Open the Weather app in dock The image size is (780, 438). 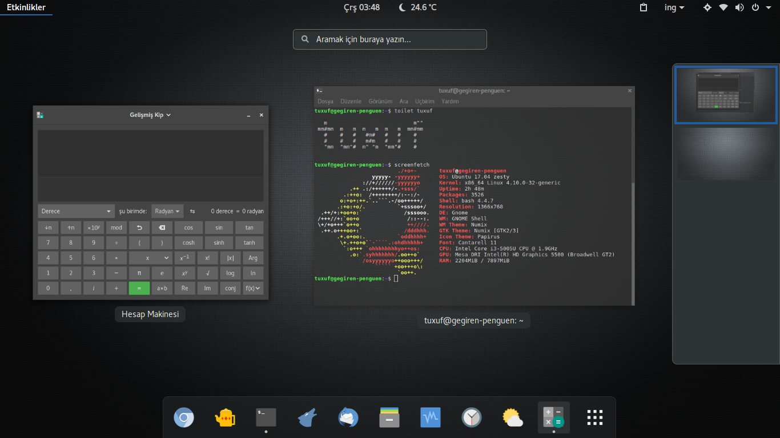click(x=513, y=418)
